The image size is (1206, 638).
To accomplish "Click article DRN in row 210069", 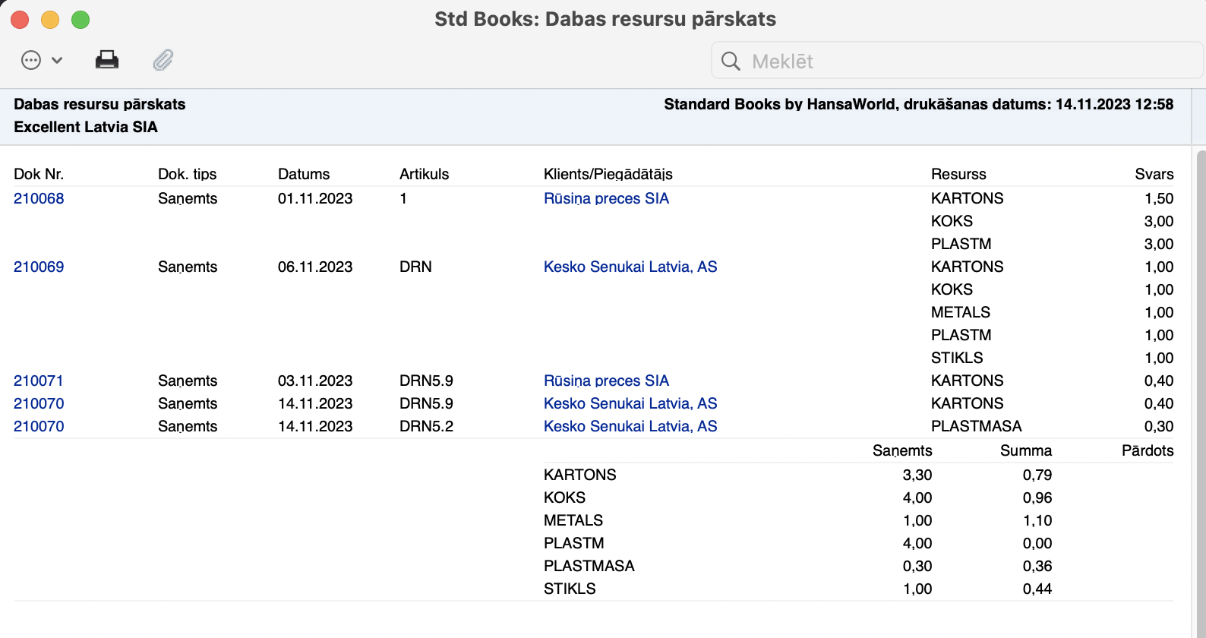I will point(415,267).
